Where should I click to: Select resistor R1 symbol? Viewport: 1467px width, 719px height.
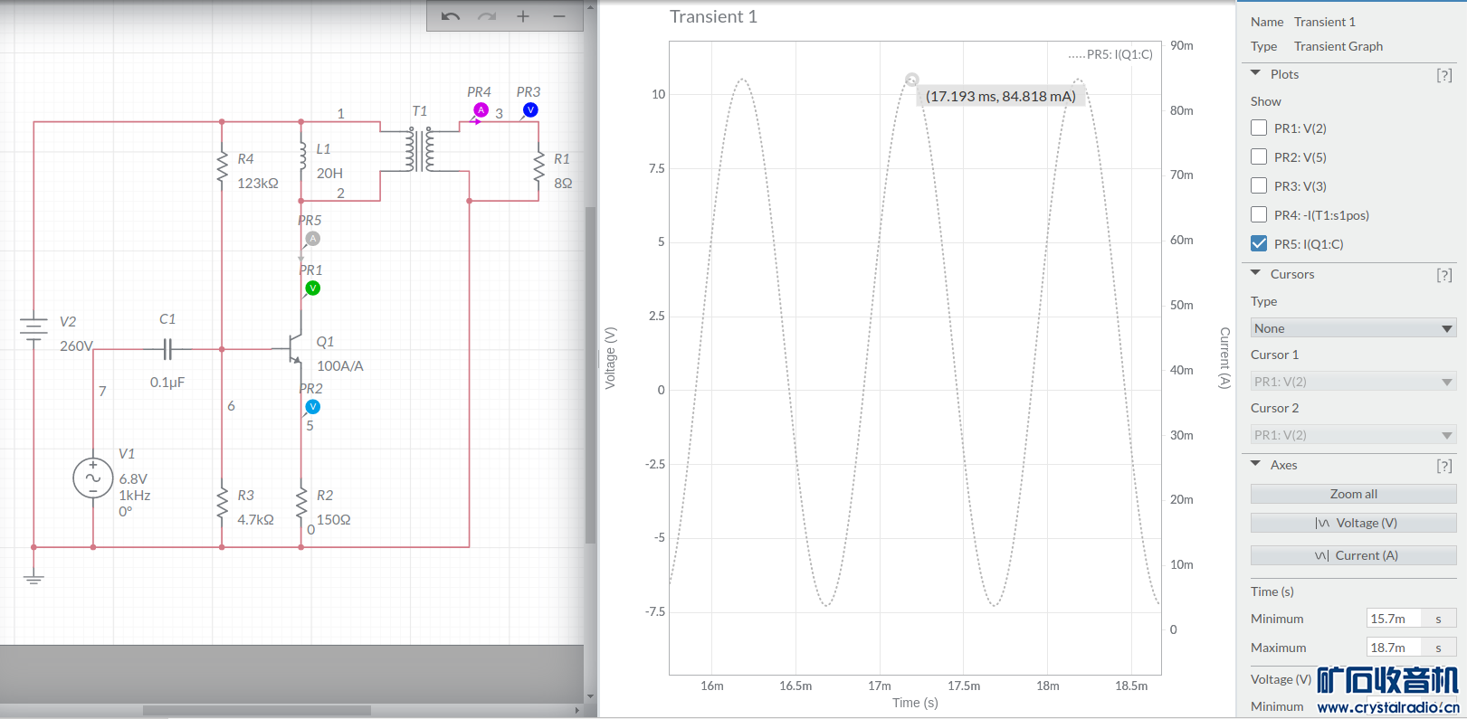[539, 169]
